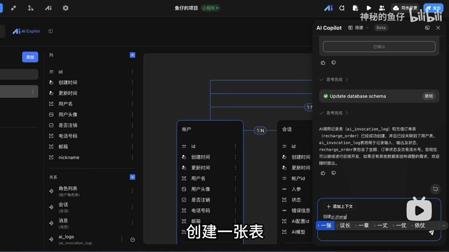
Task: Open options menu for 角色列表 relation
Action: click(132, 191)
